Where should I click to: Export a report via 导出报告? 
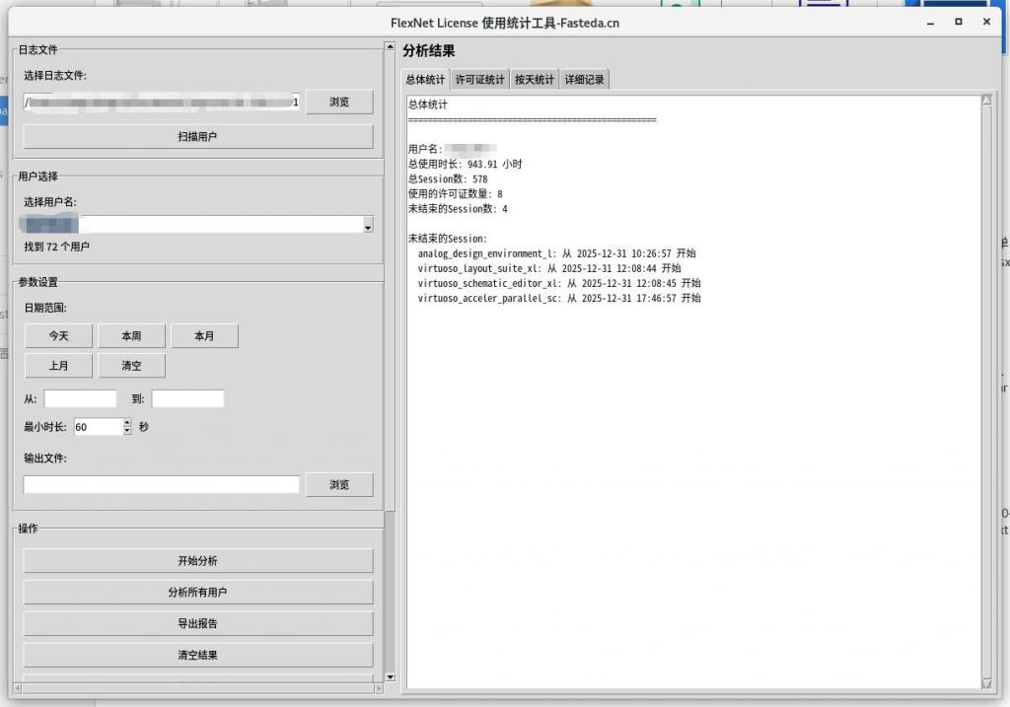point(197,623)
